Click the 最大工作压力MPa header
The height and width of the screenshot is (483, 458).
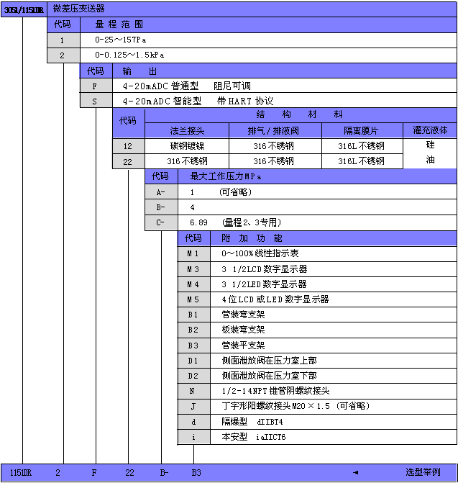tap(225, 176)
